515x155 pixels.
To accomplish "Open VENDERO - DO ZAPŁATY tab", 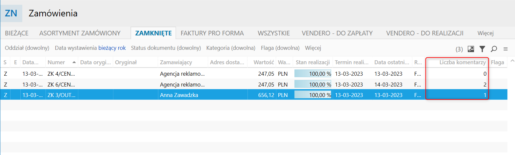I will tap(337, 33).
